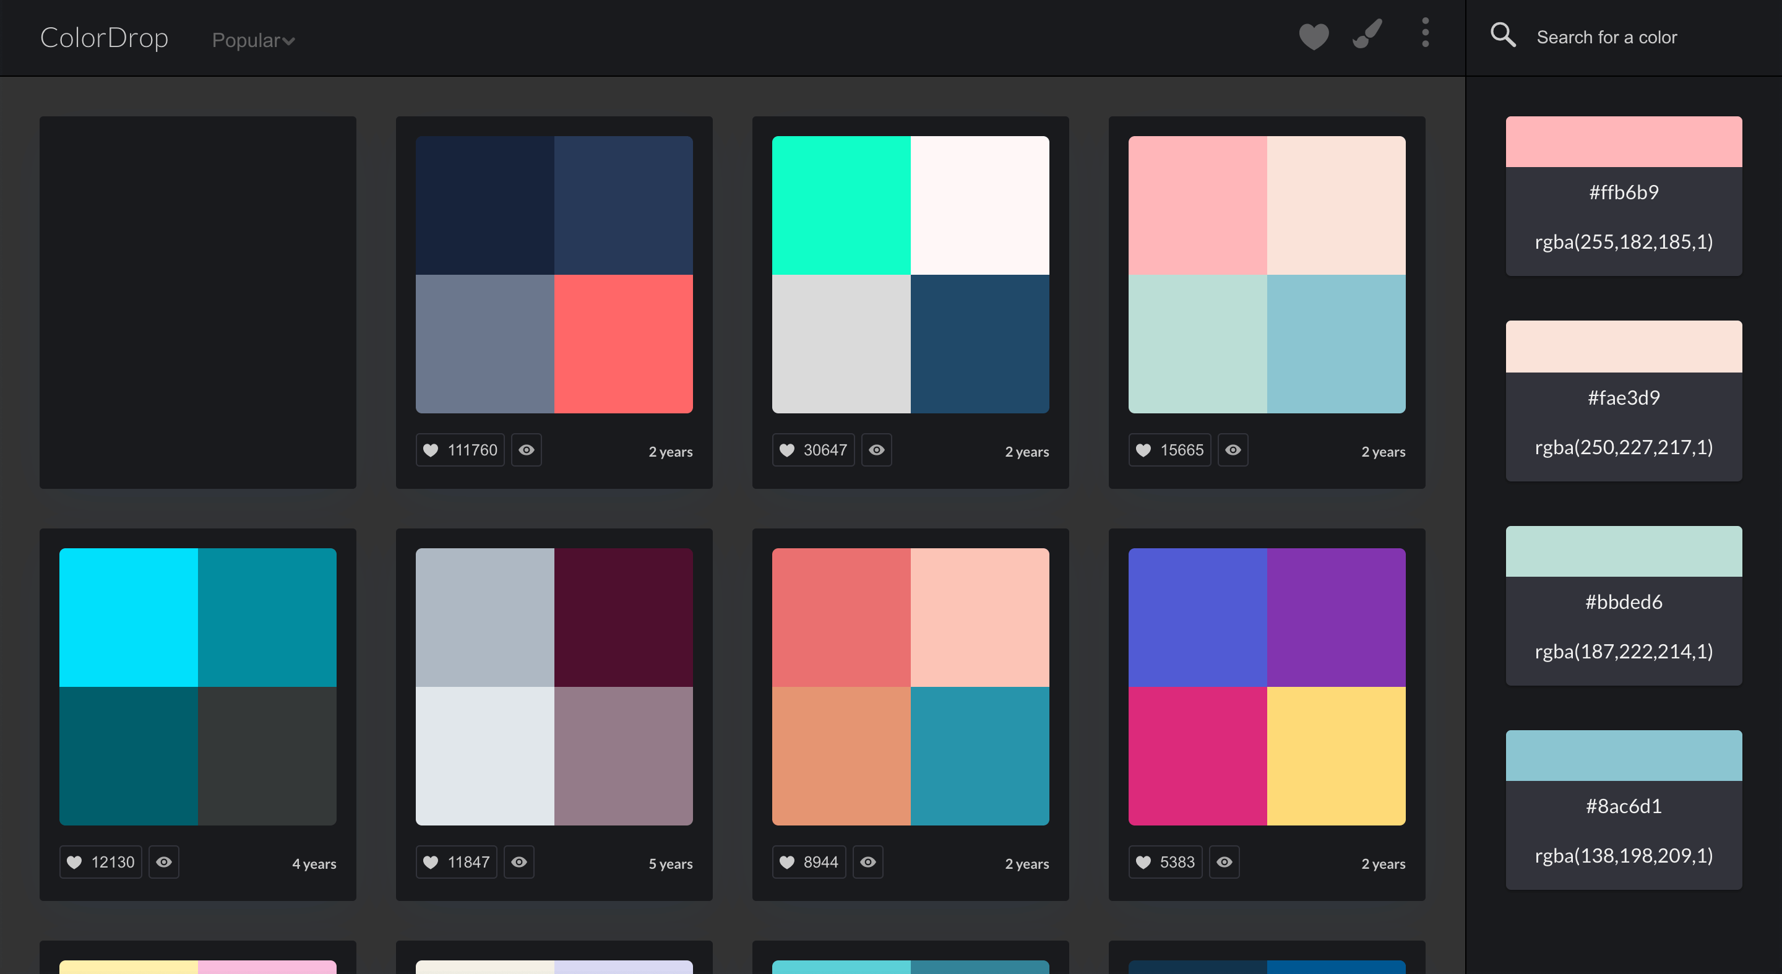
Task: Copy the rgba(138,198,209,1) value
Action: click(1624, 856)
